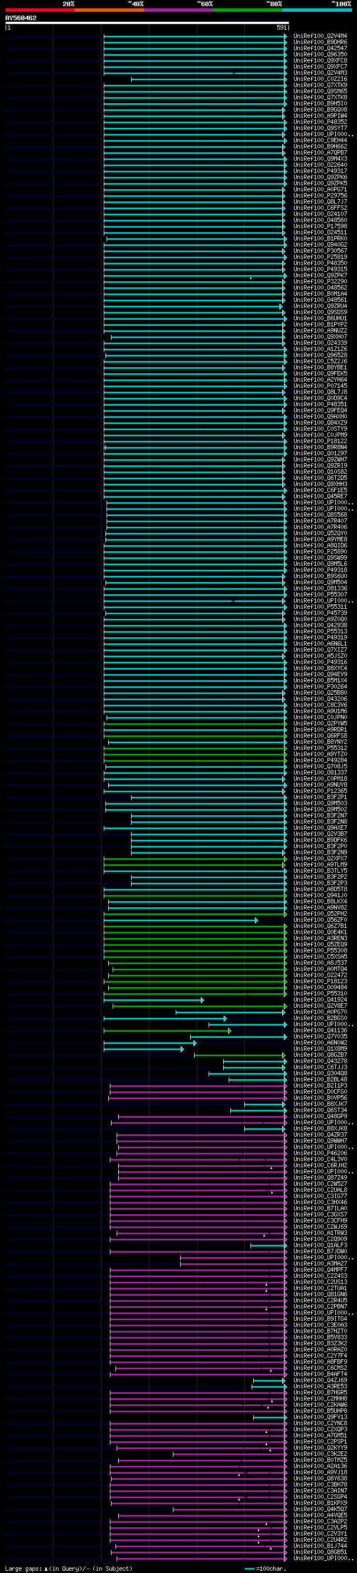Open hit UniRef100_Q42547
The width and height of the screenshot is (357, 1573).
(x=320, y=48)
